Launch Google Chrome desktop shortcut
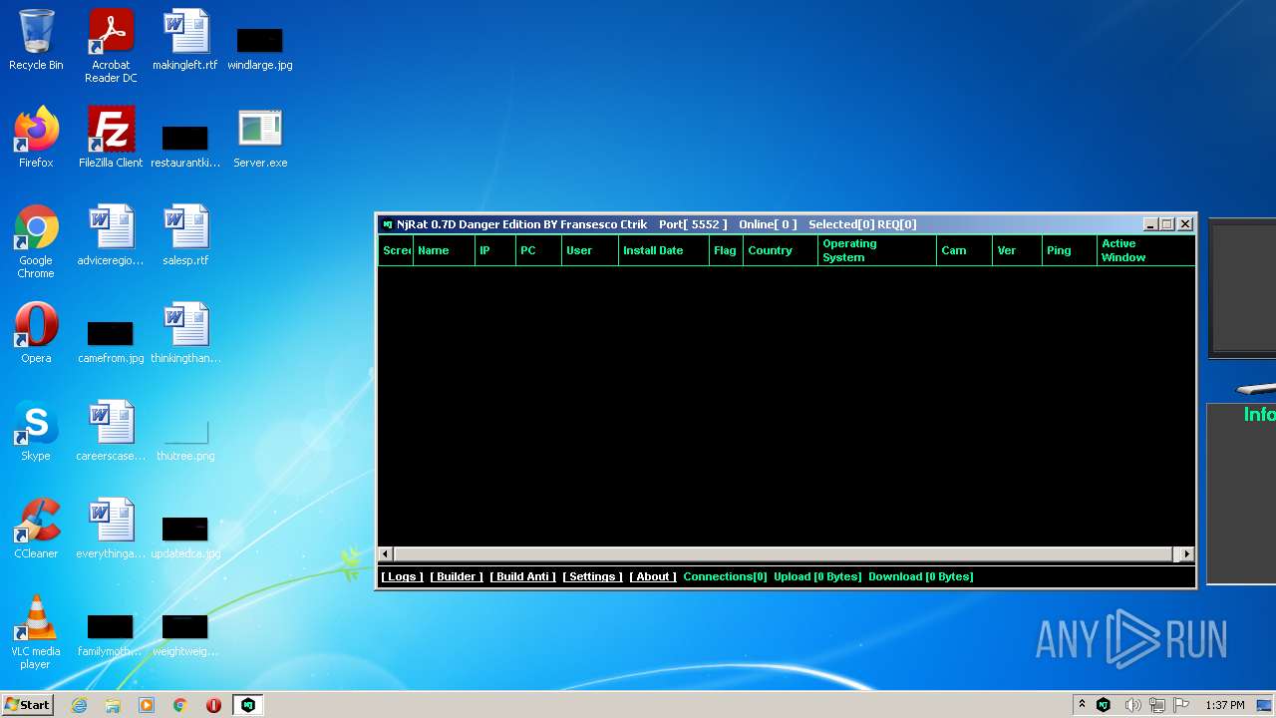This screenshot has width=1276, height=718. pos(36,241)
